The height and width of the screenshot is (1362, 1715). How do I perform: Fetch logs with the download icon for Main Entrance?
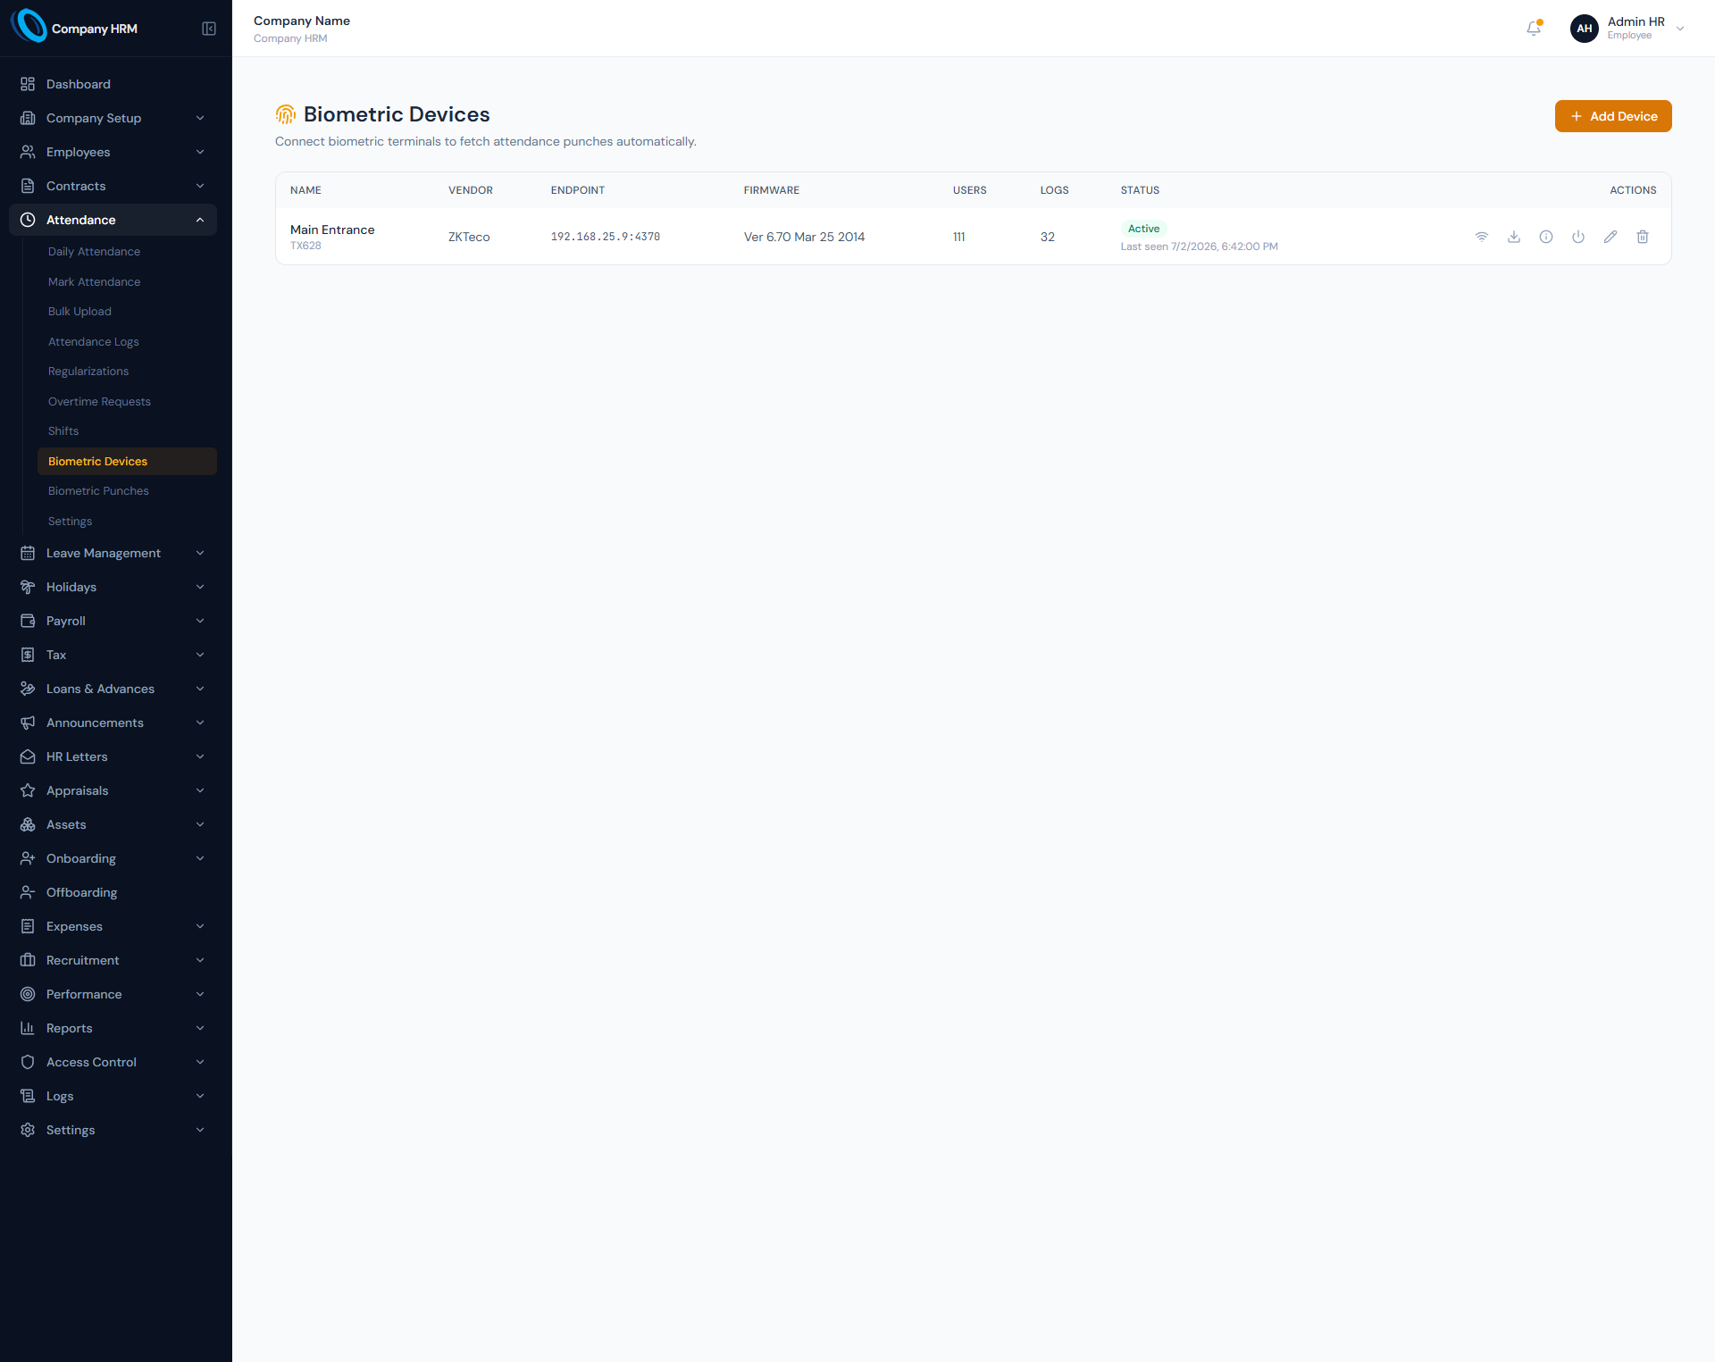click(x=1514, y=237)
